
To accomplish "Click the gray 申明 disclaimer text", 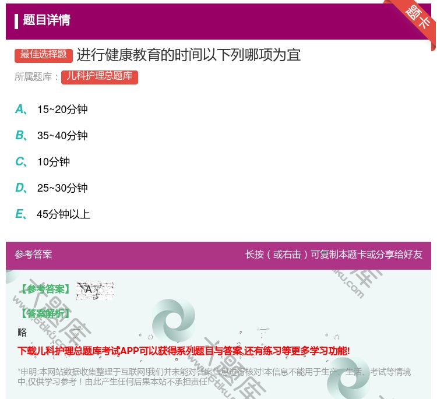I will [214, 377].
